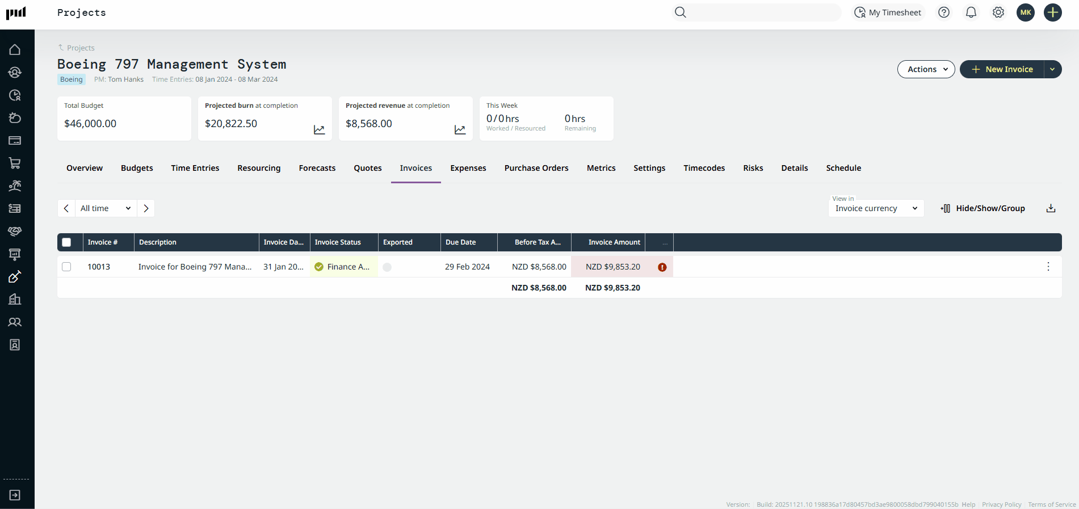The width and height of the screenshot is (1079, 509).
Task: Click the beach leave sidebar icon
Action: tap(15, 186)
